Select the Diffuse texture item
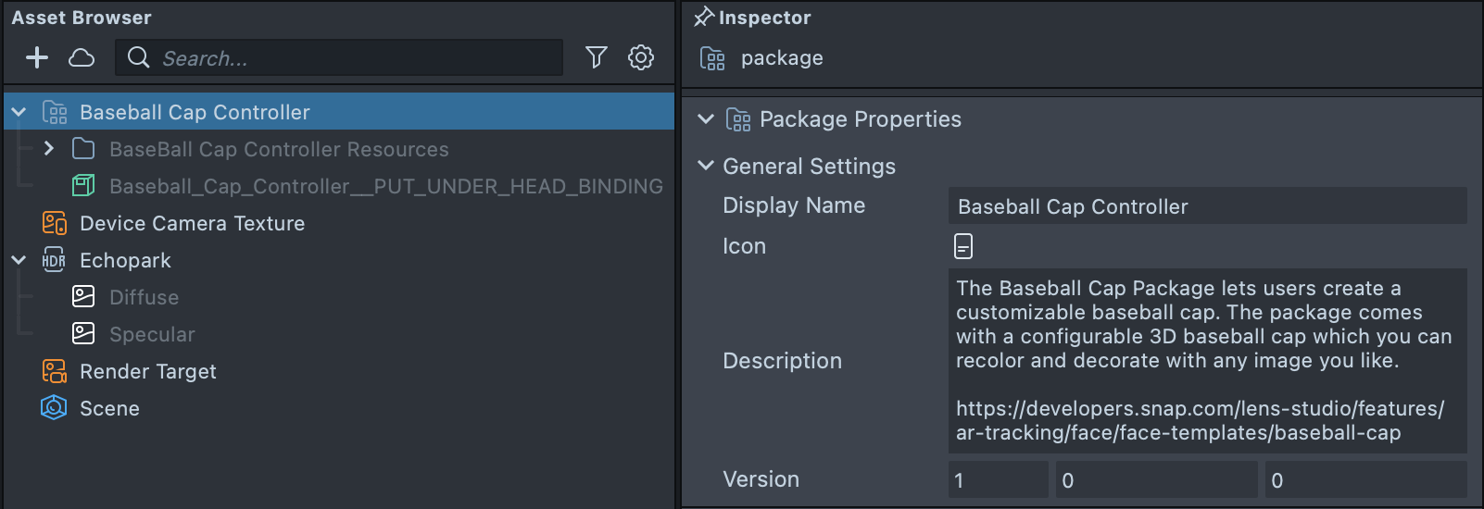The width and height of the screenshot is (1484, 509). (x=144, y=297)
